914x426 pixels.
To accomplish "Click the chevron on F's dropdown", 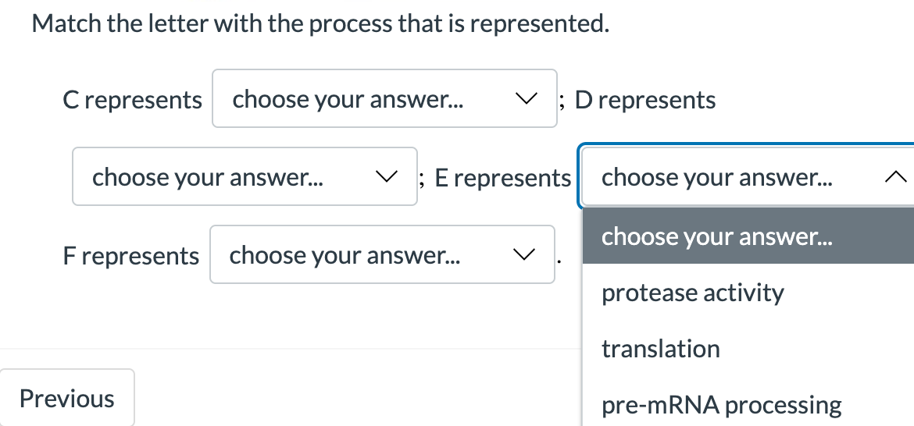I will tap(525, 255).
